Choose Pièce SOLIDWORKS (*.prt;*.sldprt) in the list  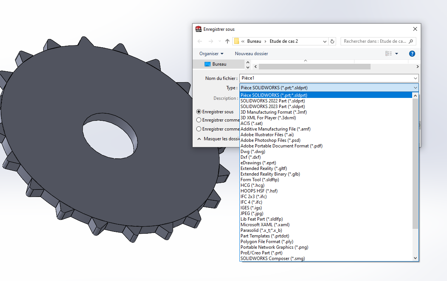pos(326,95)
